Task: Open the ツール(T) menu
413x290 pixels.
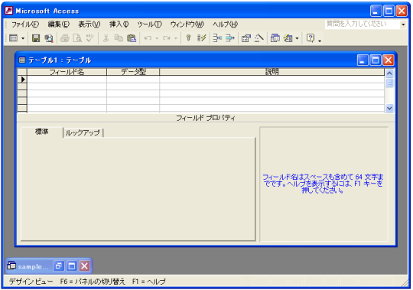Action: (x=149, y=24)
